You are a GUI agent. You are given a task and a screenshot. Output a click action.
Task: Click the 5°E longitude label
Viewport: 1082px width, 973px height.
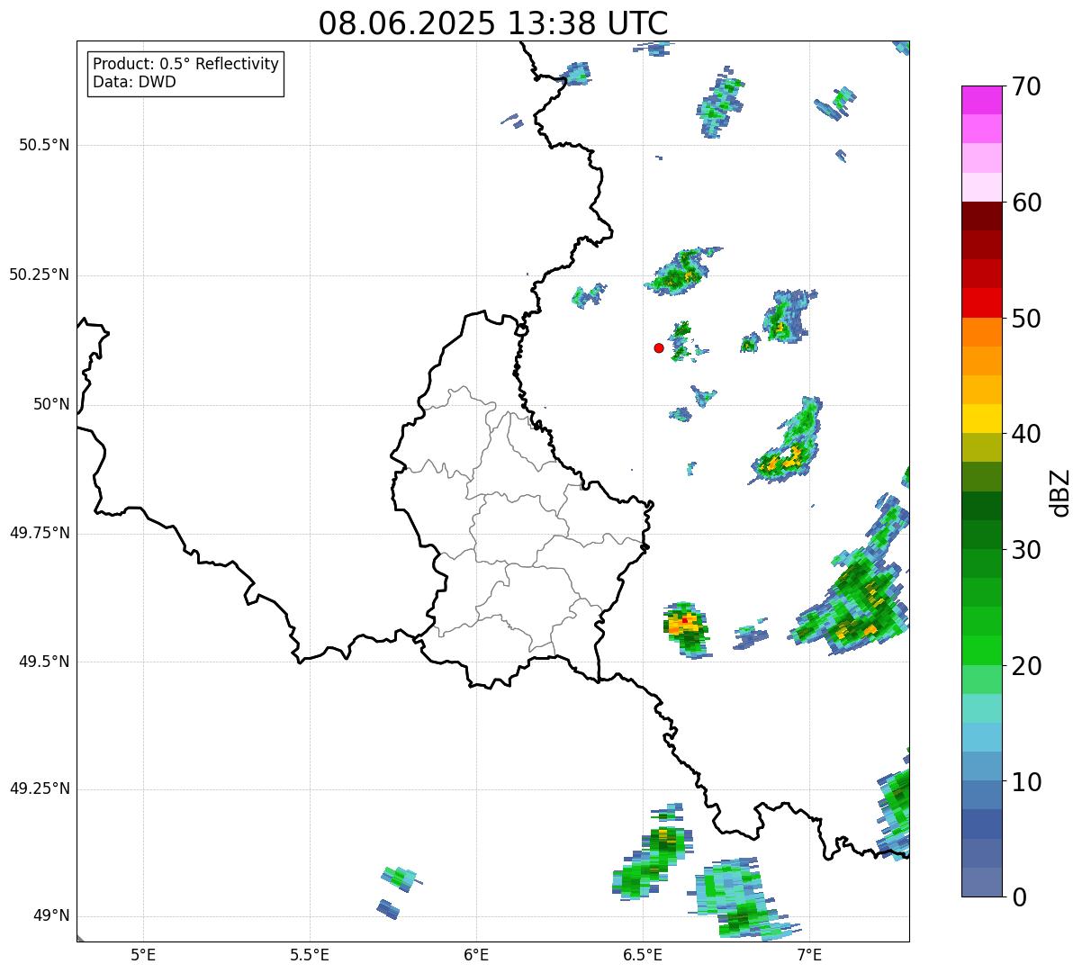[143, 954]
